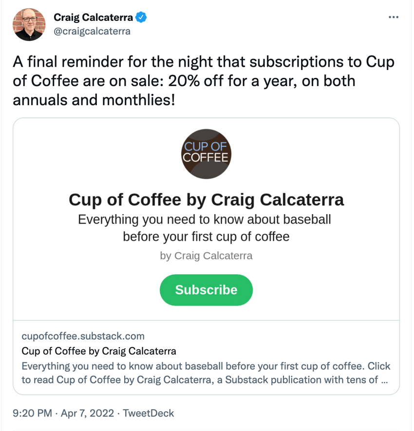Open the three-dot more options menu

click(x=394, y=18)
